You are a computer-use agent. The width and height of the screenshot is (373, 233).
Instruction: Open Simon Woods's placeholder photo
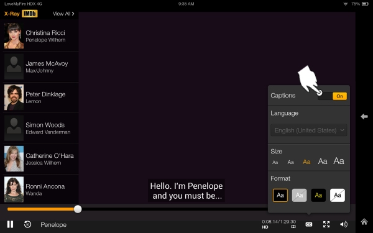14,128
